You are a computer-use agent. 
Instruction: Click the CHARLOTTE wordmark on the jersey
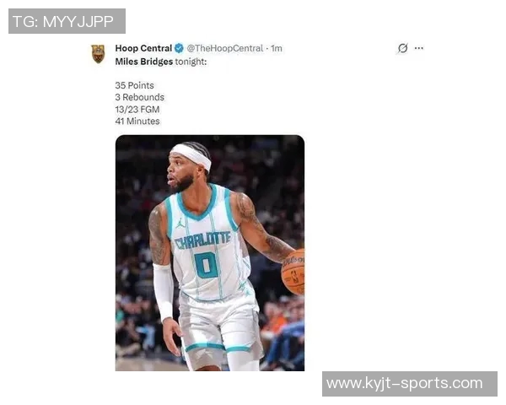pyautogui.click(x=202, y=240)
